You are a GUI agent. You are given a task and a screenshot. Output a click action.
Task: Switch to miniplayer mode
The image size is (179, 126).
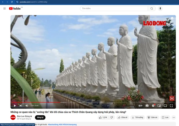click(159, 106)
